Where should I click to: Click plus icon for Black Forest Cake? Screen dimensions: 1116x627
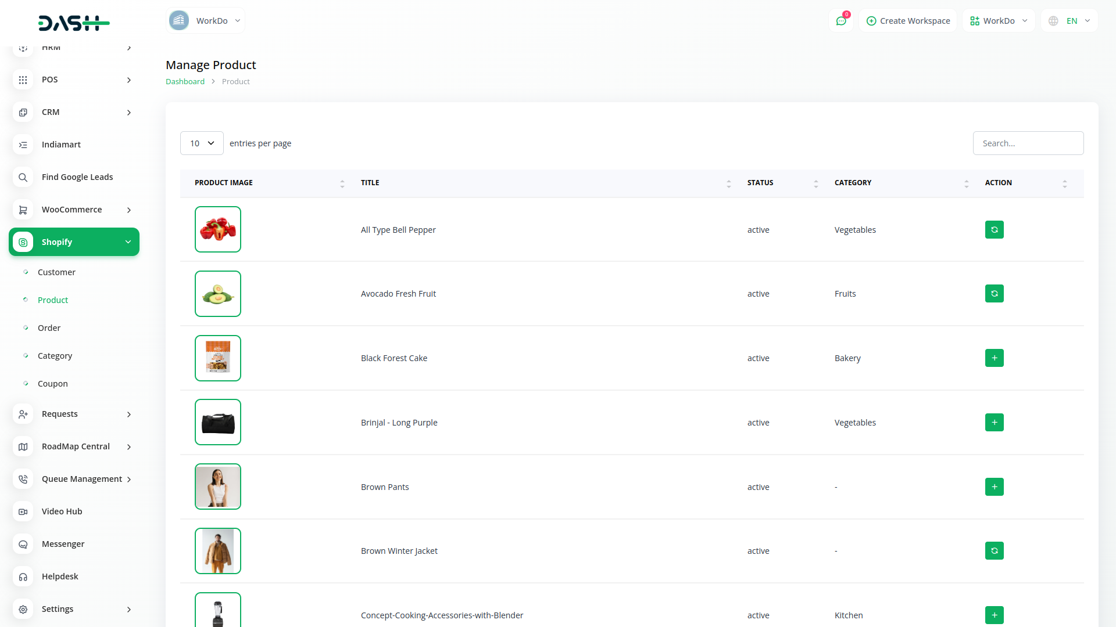tap(994, 358)
